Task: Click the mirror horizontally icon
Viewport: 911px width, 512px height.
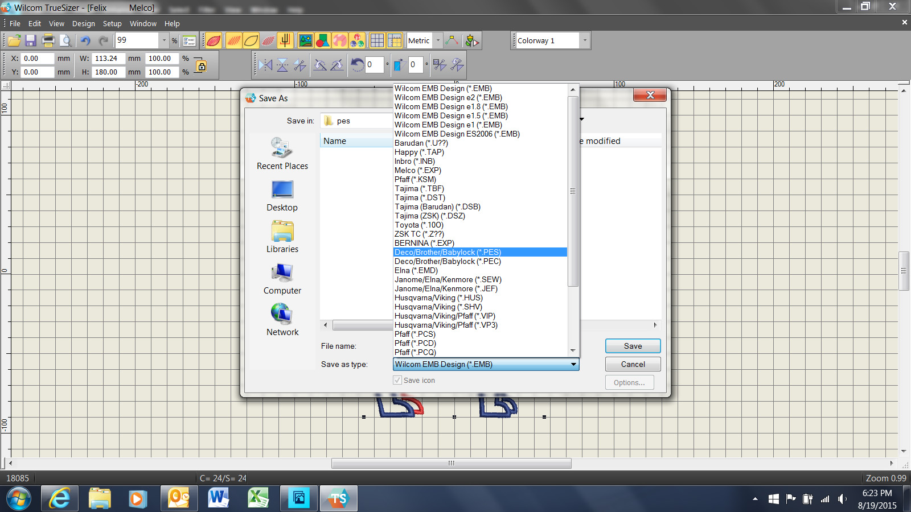Action: [x=265, y=65]
